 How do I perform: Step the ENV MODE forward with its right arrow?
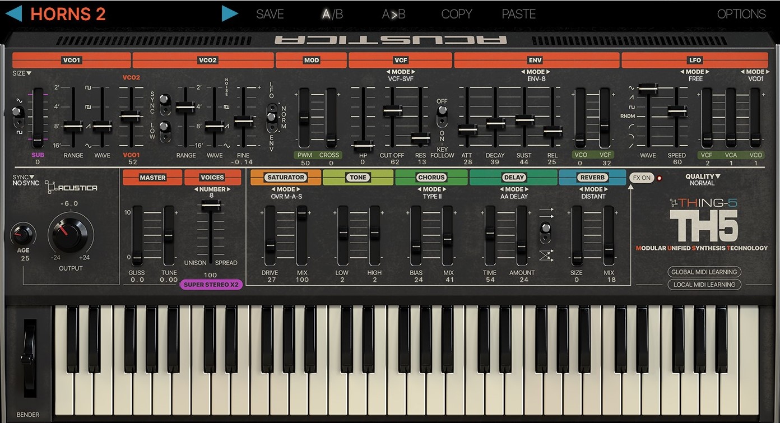point(549,72)
